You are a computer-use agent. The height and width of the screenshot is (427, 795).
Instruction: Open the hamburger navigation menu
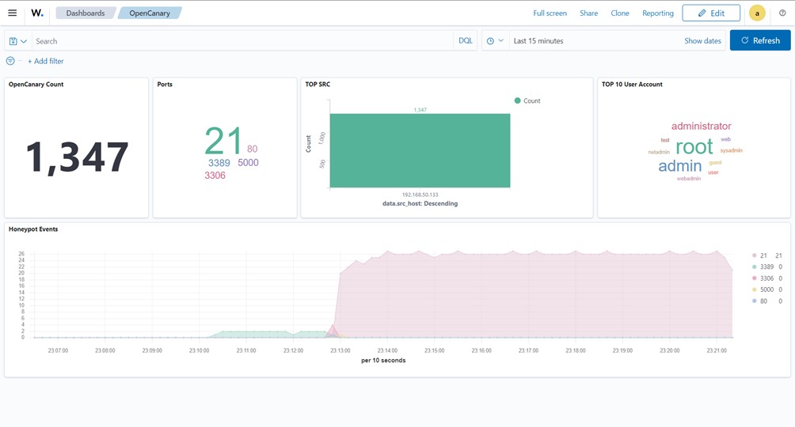point(12,13)
